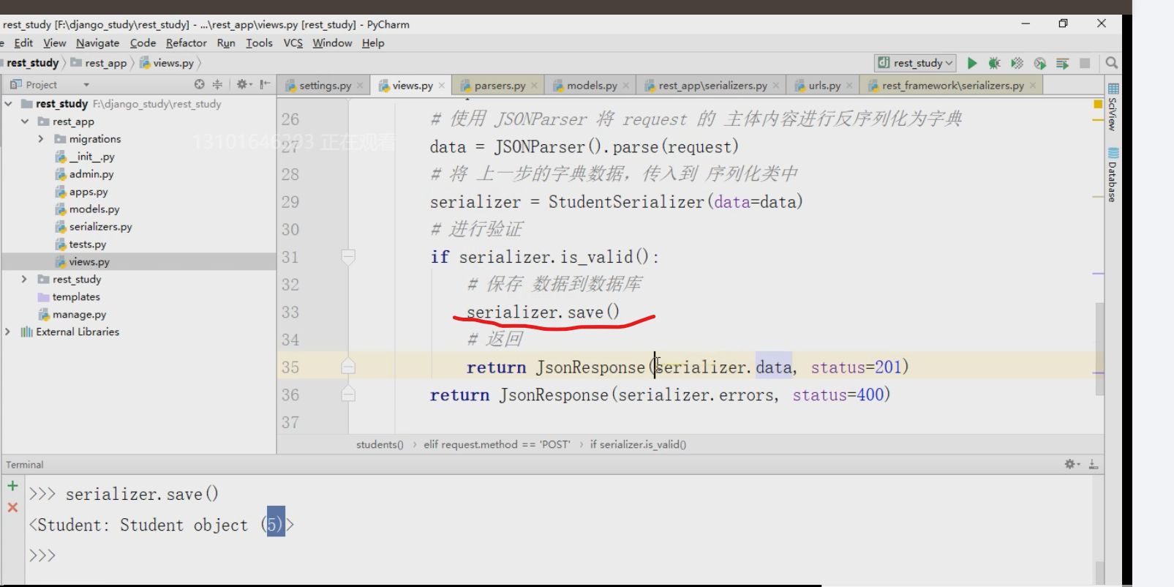
Task: Click Collapse All in Project panel
Action: tap(217, 84)
